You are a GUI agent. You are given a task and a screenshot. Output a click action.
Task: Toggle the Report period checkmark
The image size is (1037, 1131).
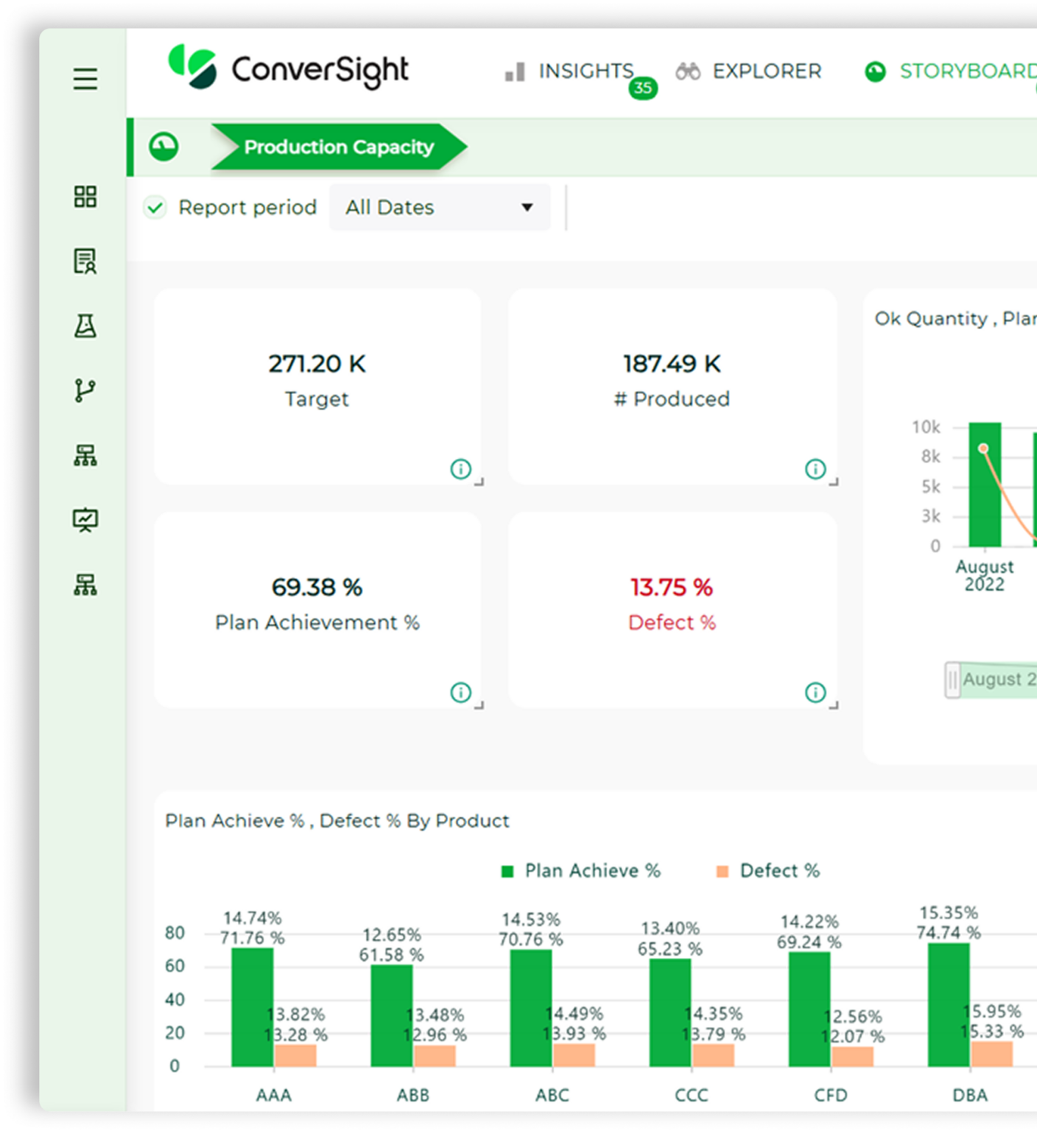[155, 208]
